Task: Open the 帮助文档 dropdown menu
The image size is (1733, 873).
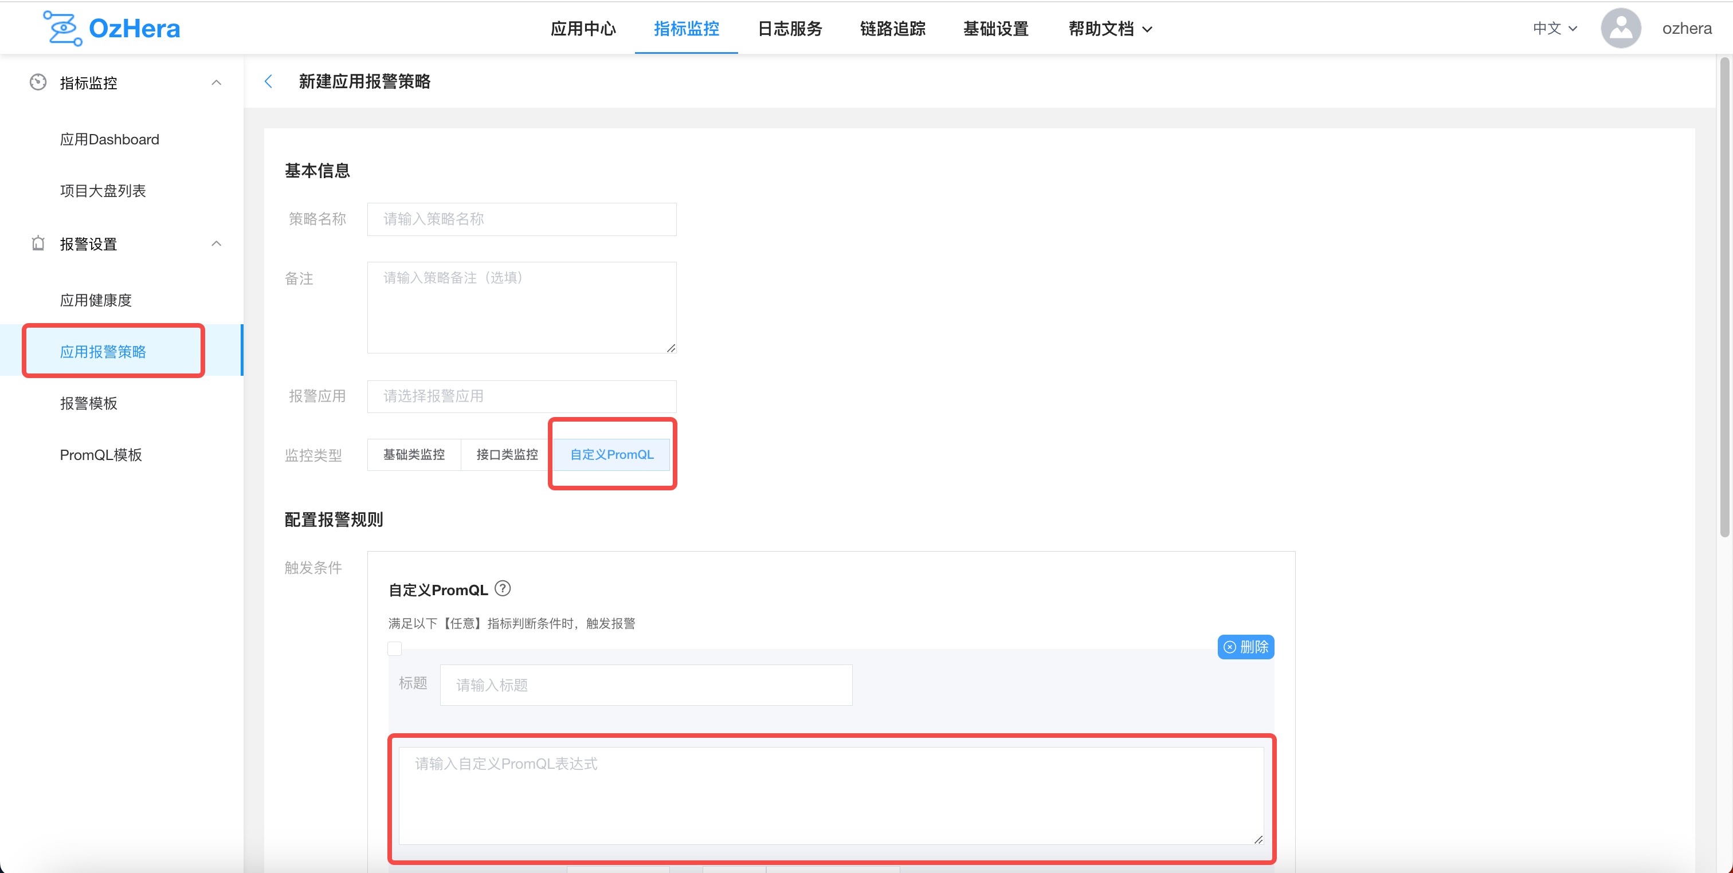Action: [1110, 29]
